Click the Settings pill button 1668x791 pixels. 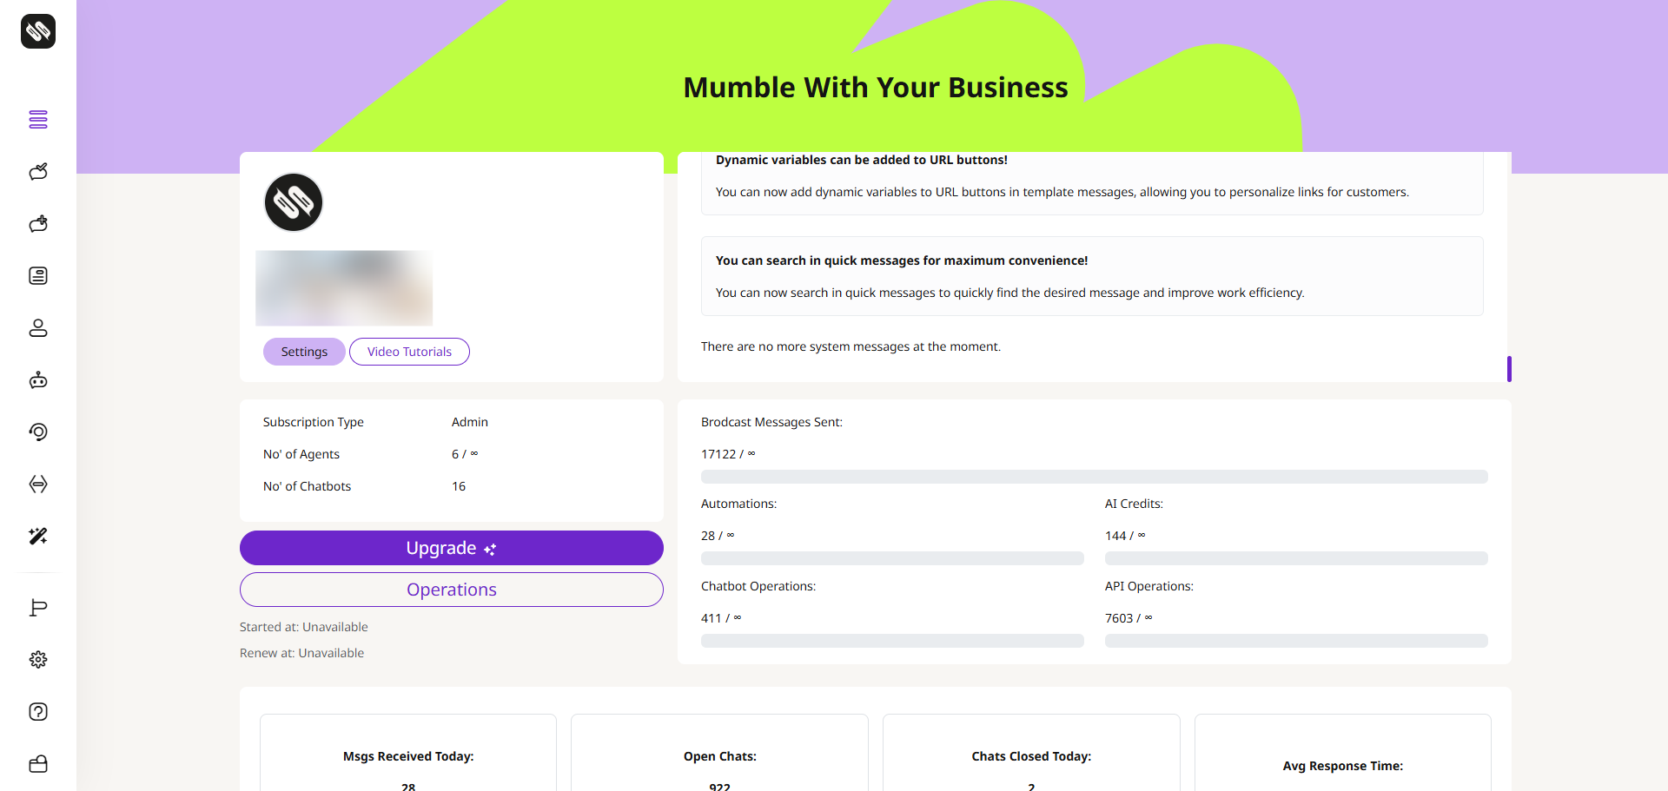[x=304, y=352]
